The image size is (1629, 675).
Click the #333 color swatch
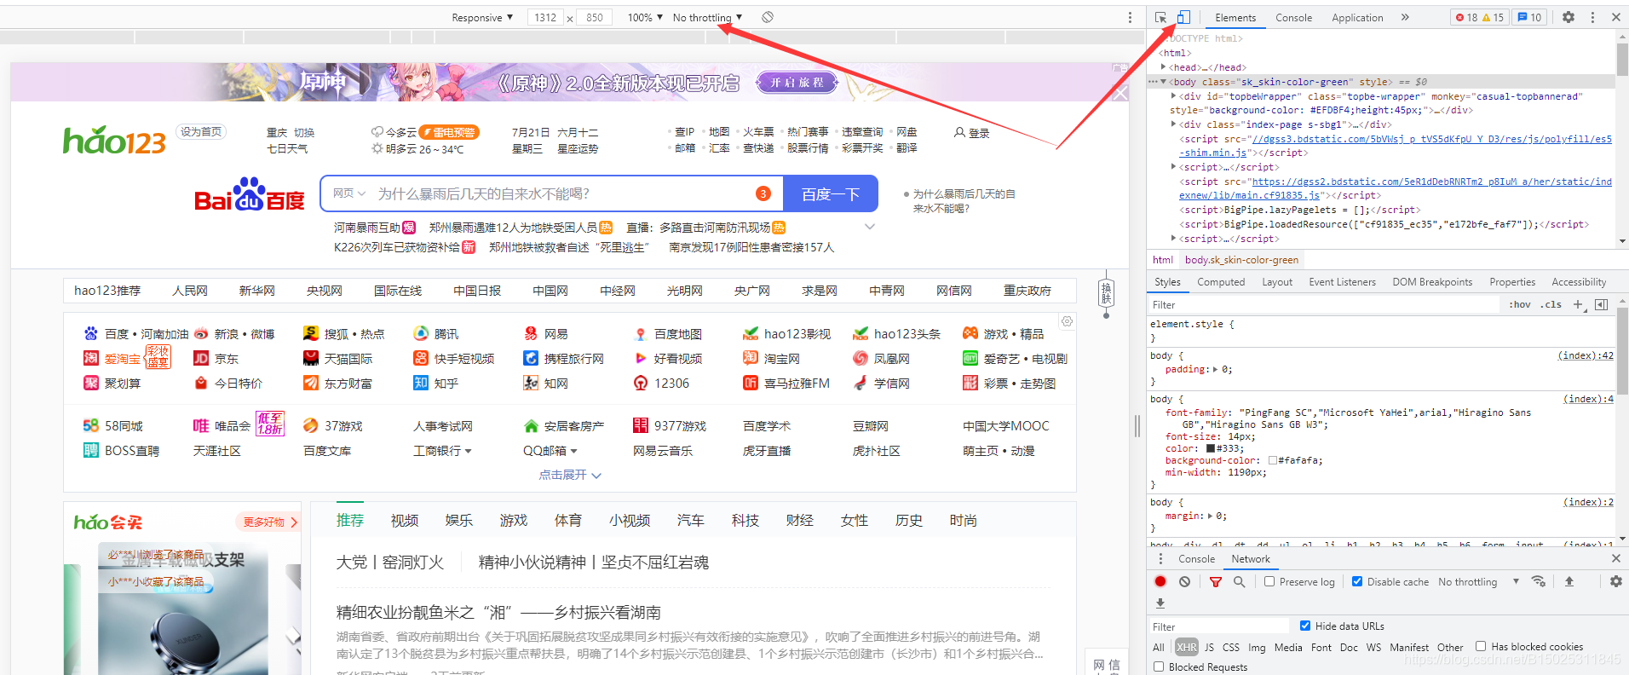click(x=1211, y=448)
